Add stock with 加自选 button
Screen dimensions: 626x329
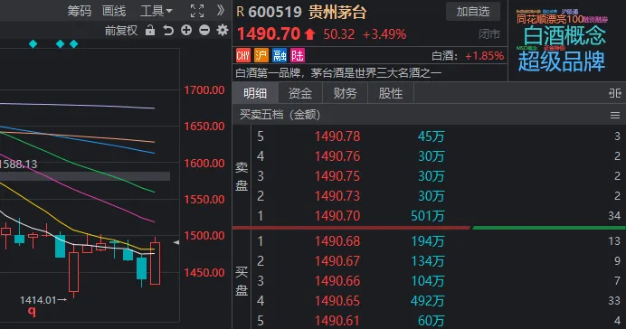click(x=473, y=12)
